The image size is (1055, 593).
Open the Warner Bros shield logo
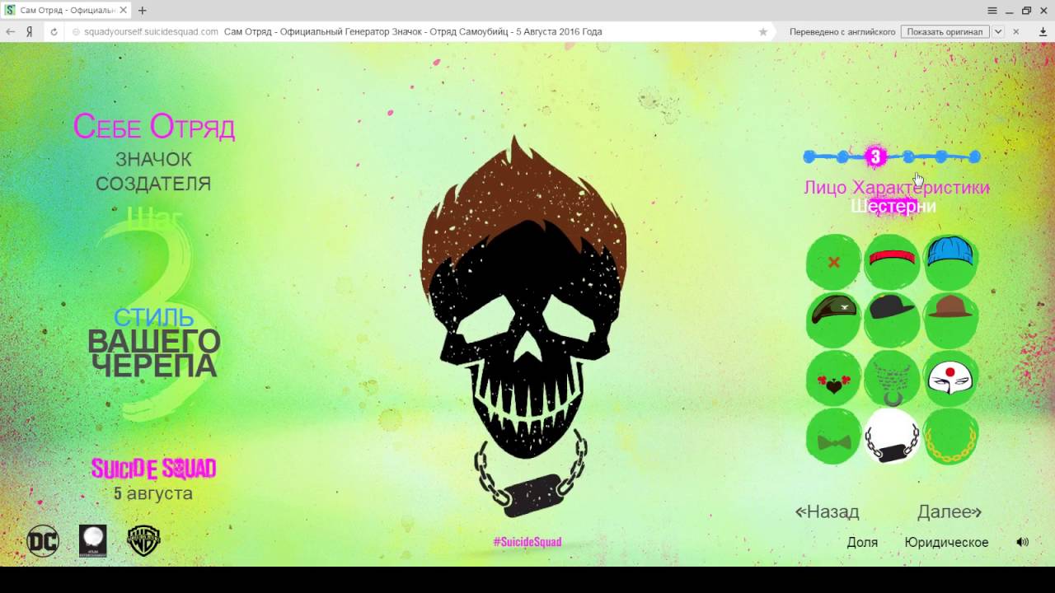(x=143, y=541)
